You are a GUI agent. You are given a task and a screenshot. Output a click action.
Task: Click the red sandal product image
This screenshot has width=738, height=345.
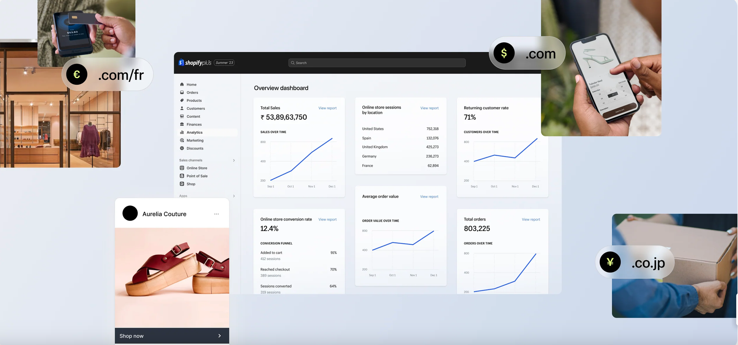coord(172,278)
